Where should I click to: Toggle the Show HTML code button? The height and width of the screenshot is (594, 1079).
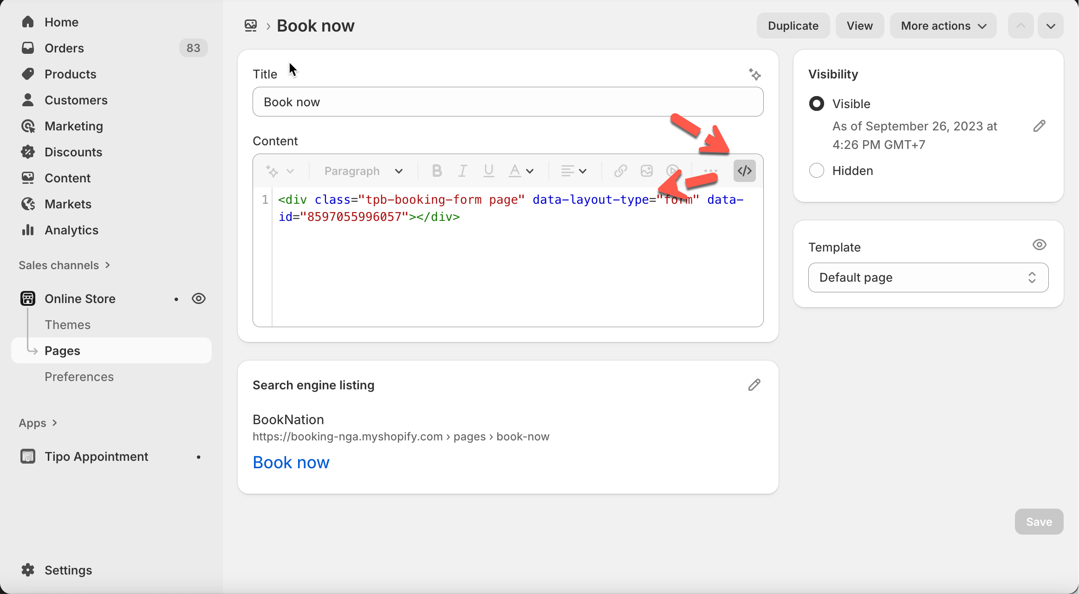point(744,171)
